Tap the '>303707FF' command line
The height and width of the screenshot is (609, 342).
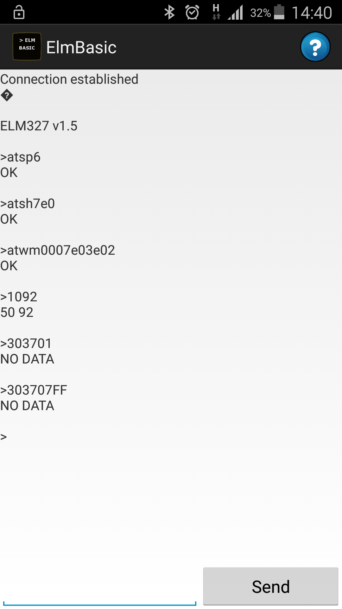pyautogui.click(x=34, y=390)
